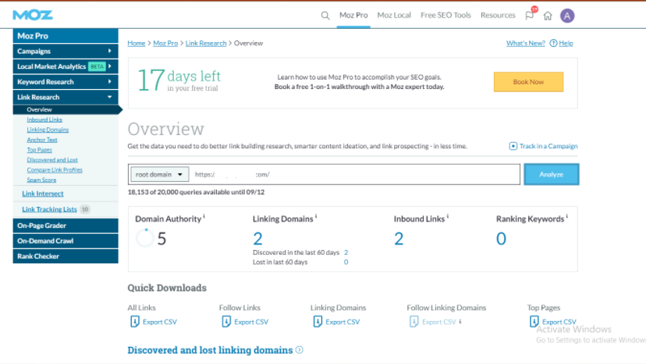This screenshot has height=364, width=646.
Task: Open Moz Local top menu
Action: click(x=394, y=16)
